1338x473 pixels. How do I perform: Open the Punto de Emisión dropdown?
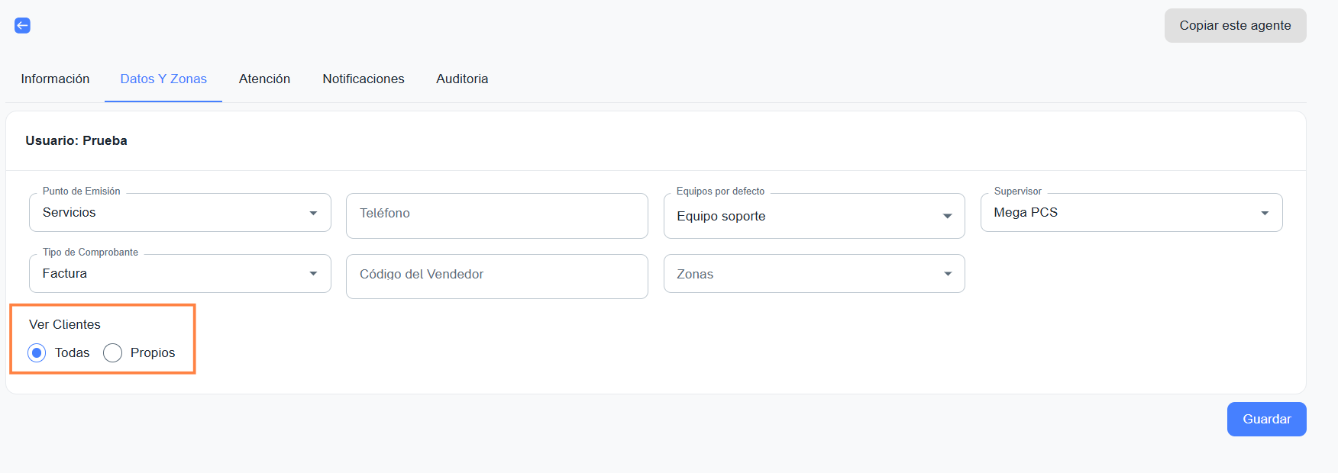179,213
